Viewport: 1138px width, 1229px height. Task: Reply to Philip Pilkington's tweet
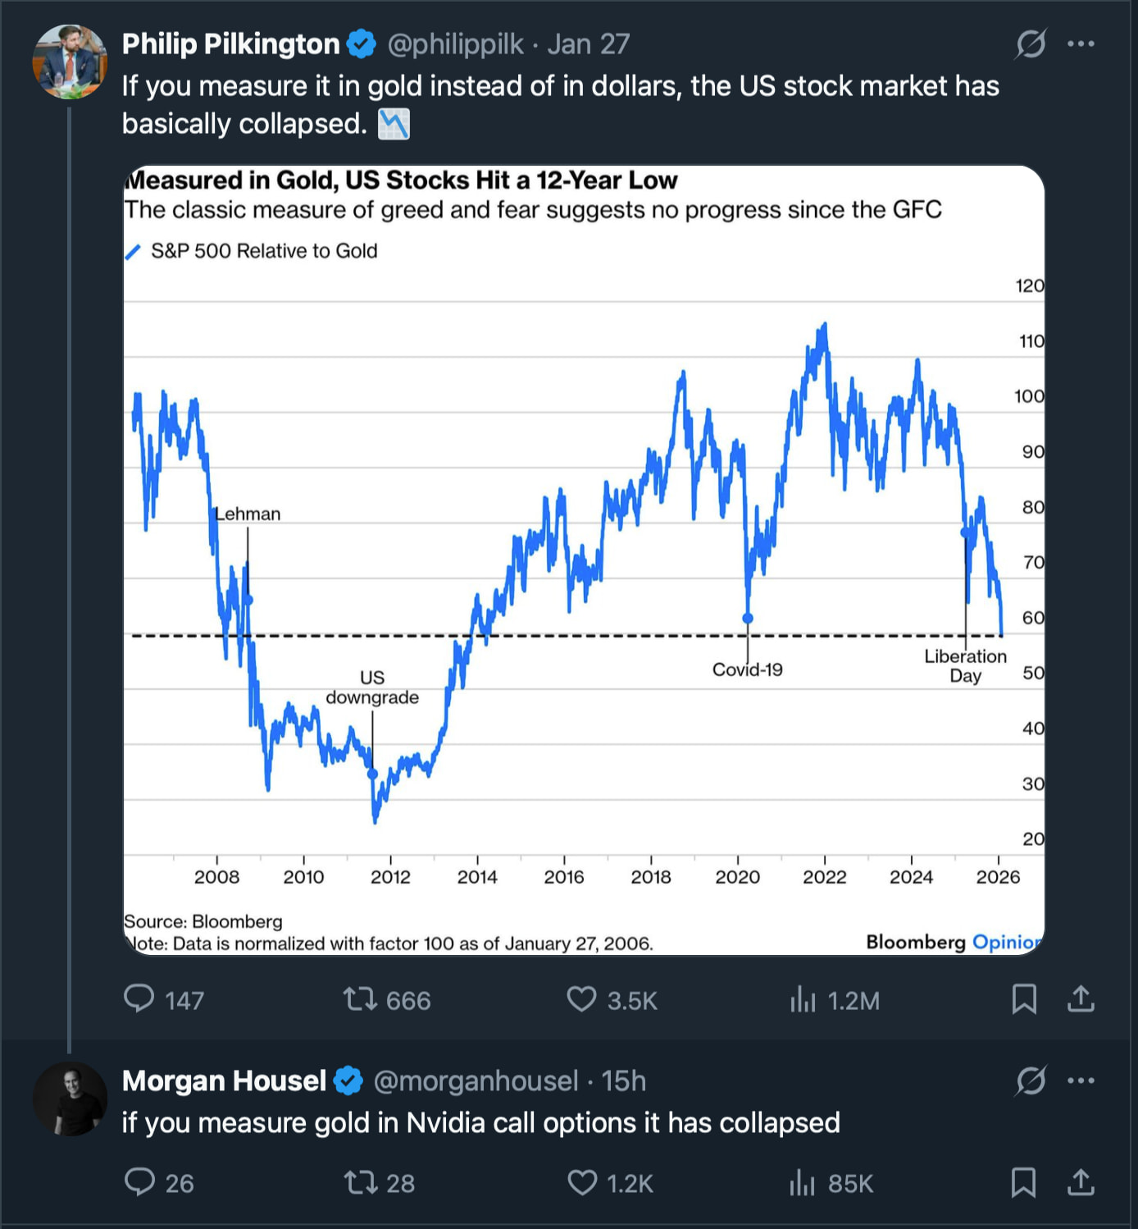[139, 999]
